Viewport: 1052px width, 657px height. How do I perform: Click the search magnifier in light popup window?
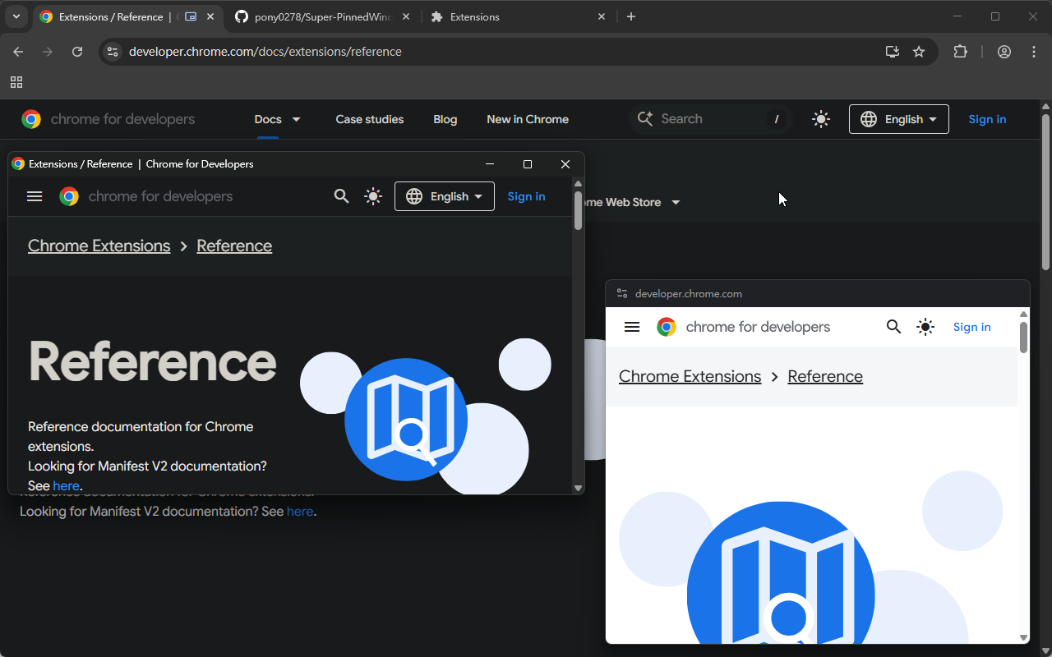click(x=894, y=327)
